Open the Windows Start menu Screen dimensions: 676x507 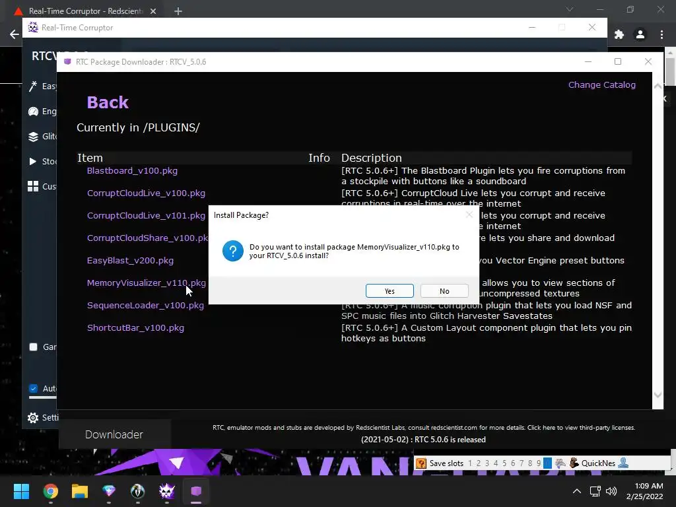tap(21, 491)
